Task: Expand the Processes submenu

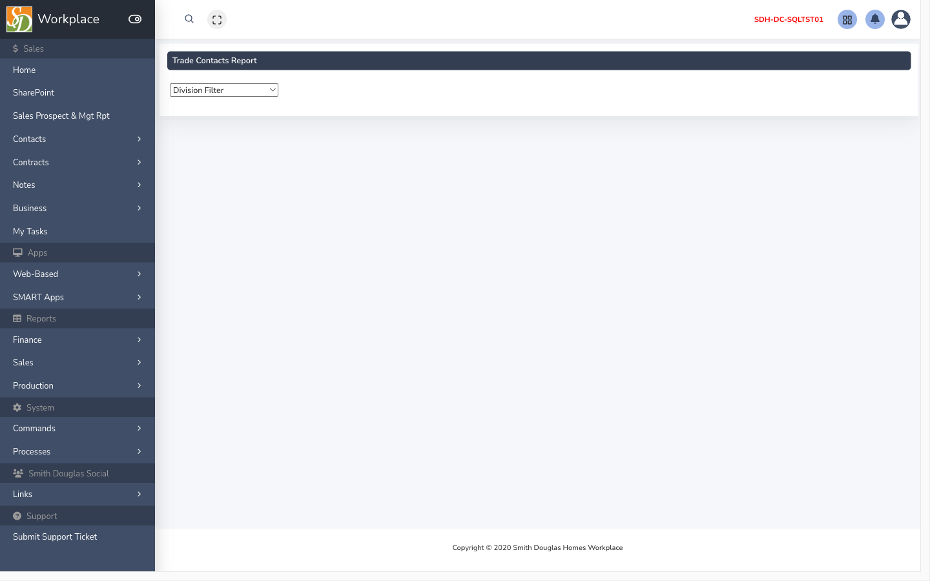Action: tap(77, 452)
